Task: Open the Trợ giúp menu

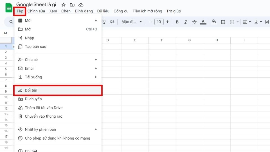Action: coord(174,11)
